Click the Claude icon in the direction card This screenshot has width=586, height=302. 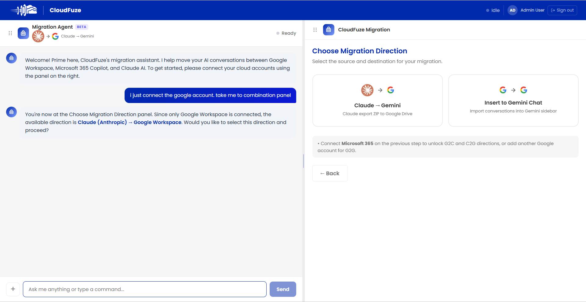[x=367, y=90]
